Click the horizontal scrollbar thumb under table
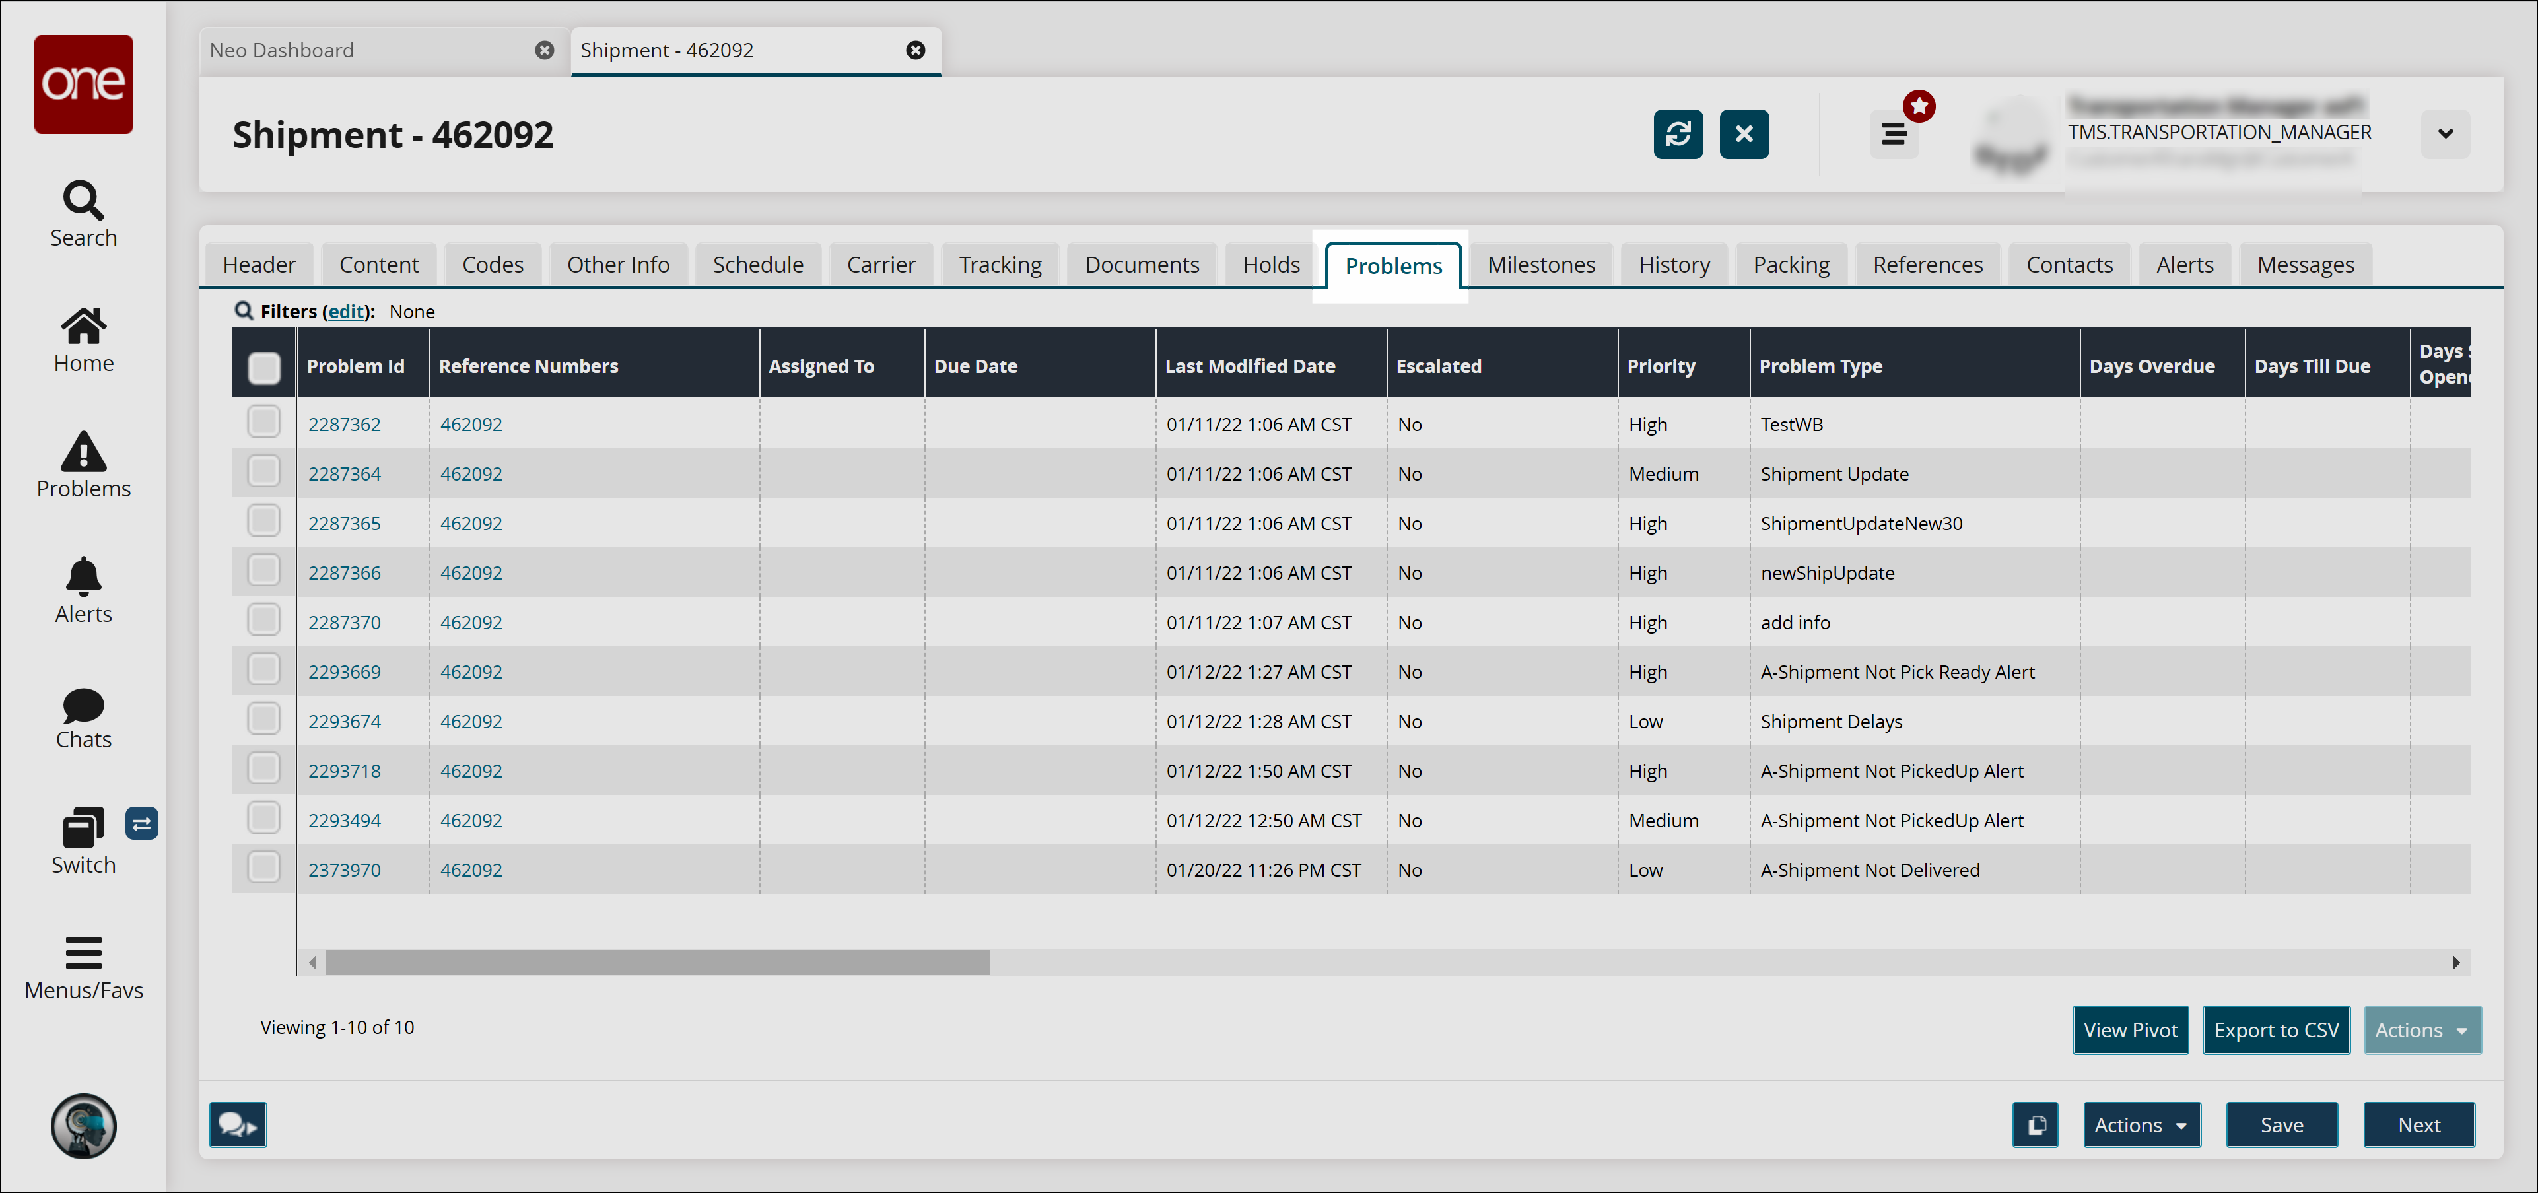Screen dimensions: 2538x1193 pyautogui.click(x=657, y=963)
